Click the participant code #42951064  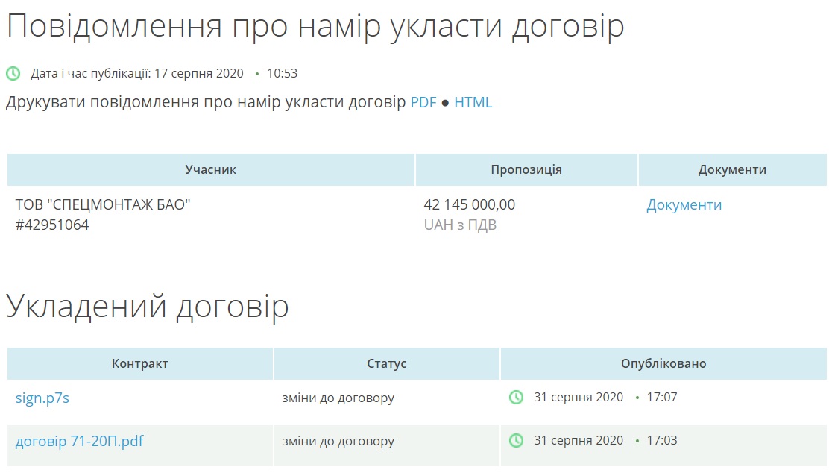coord(52,225)
